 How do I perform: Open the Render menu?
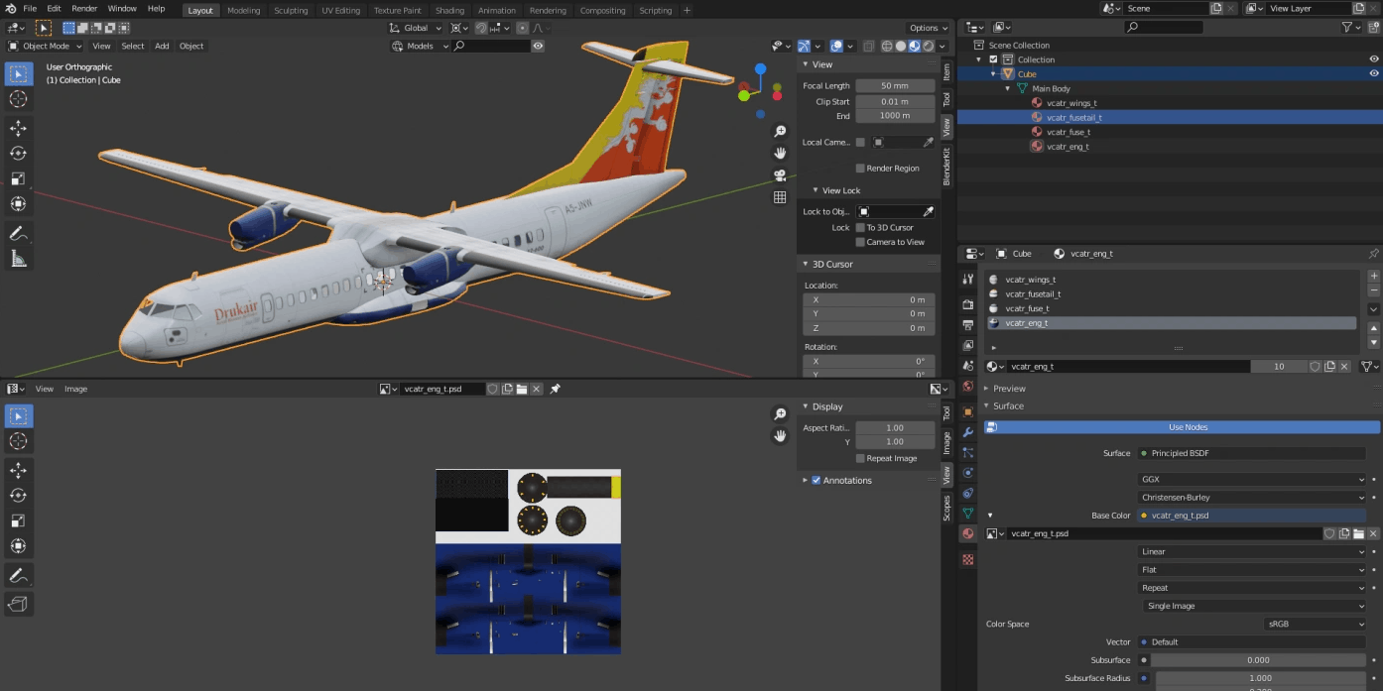84,8
